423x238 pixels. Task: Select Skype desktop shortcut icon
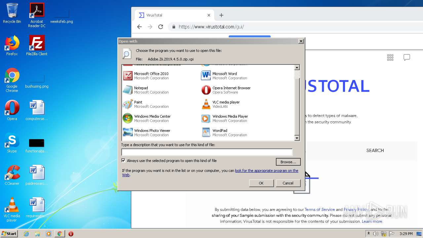pyautogui.click(x=12, y=143)
